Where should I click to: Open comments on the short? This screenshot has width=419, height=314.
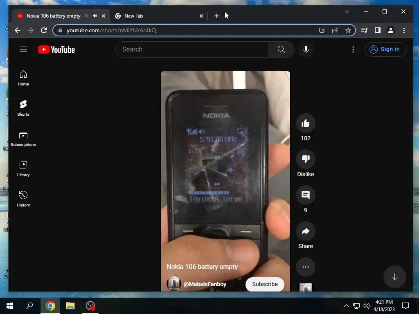305,195
